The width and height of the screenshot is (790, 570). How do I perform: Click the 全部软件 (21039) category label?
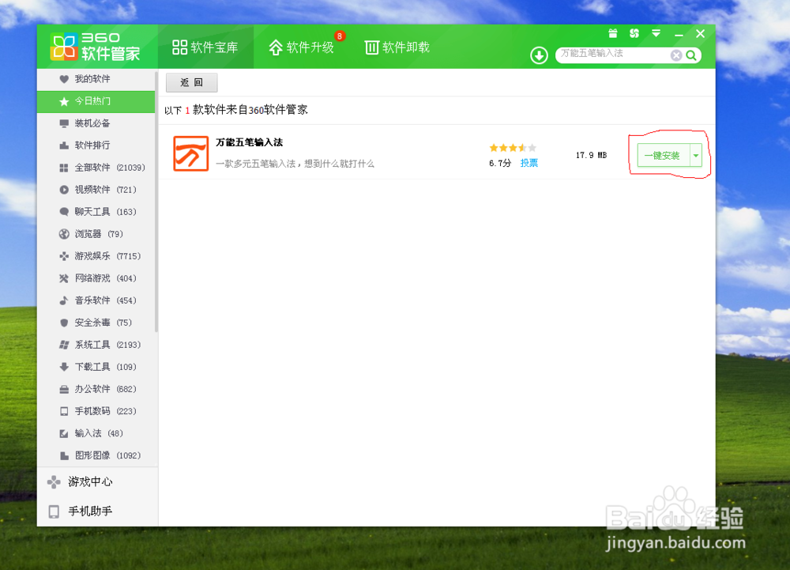[x=110, y=168]
